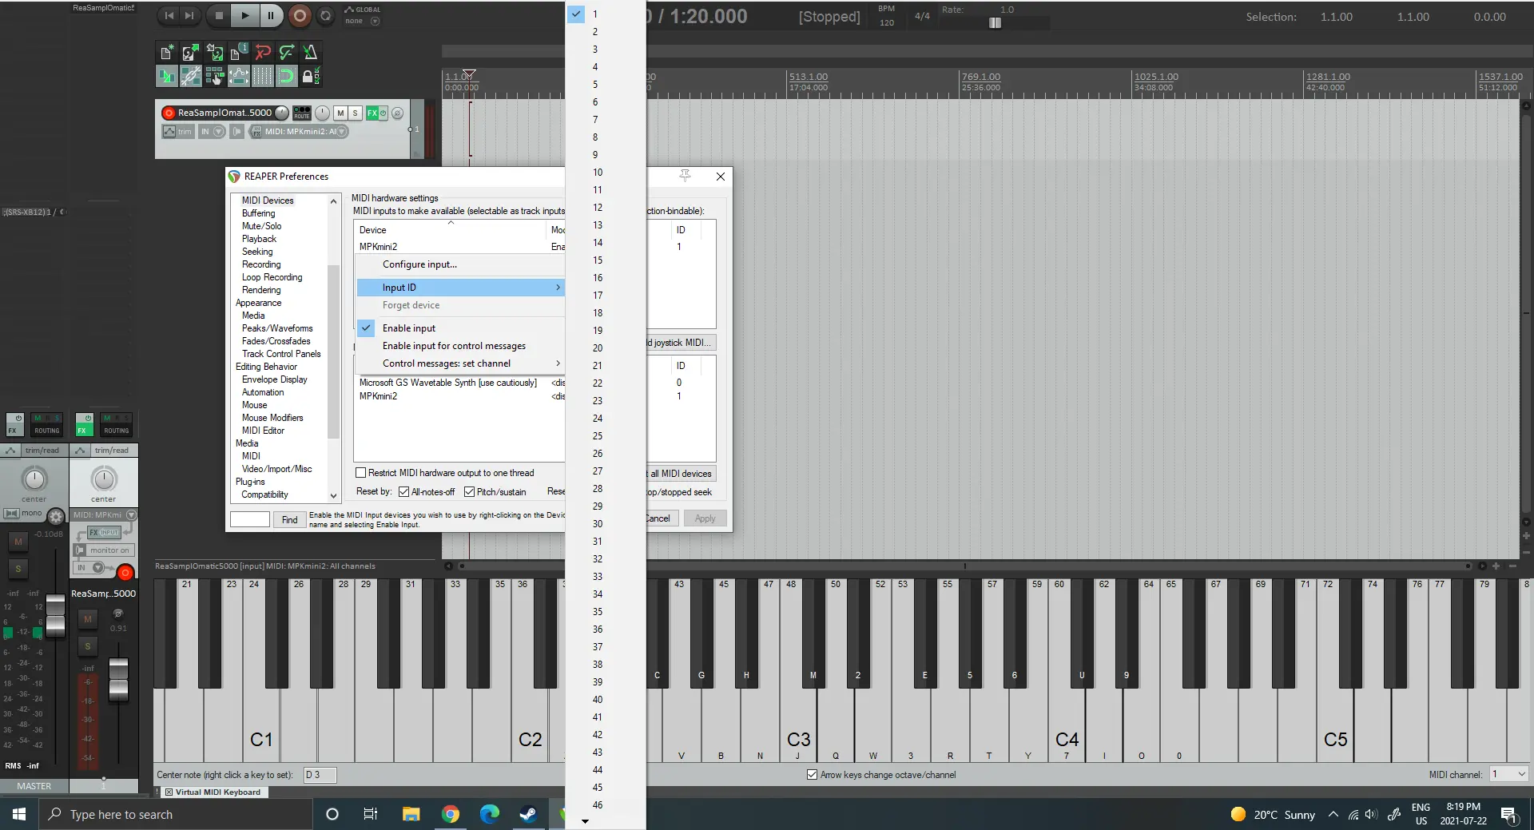Toggle transport repeat loop icon
The image size is (1534, 830).
(x=325, y=15)
